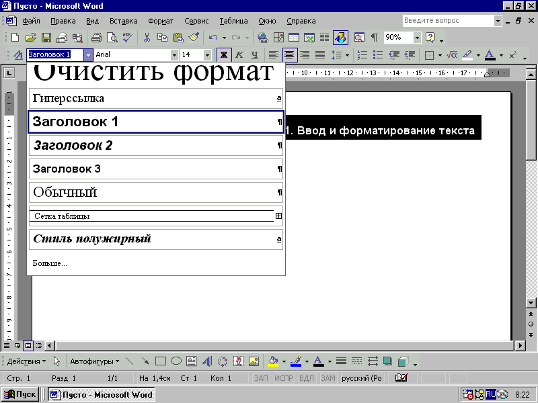Center the paragraph alignment
The height and width of the screenshot is (403, 538).
tap(290, 55)
